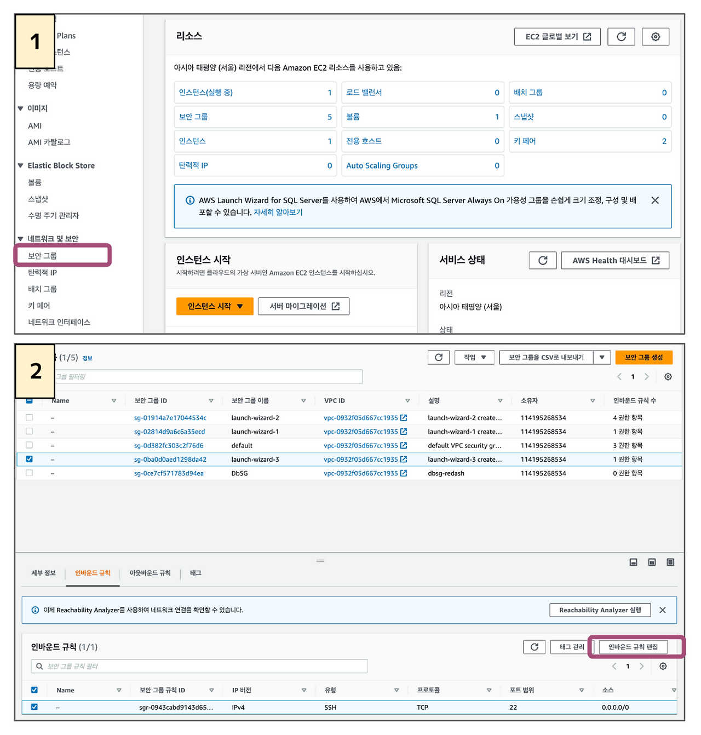Open external link icon in DbSG row VPC cell
This screenshot has width=701, height=735.
[404, 473]
